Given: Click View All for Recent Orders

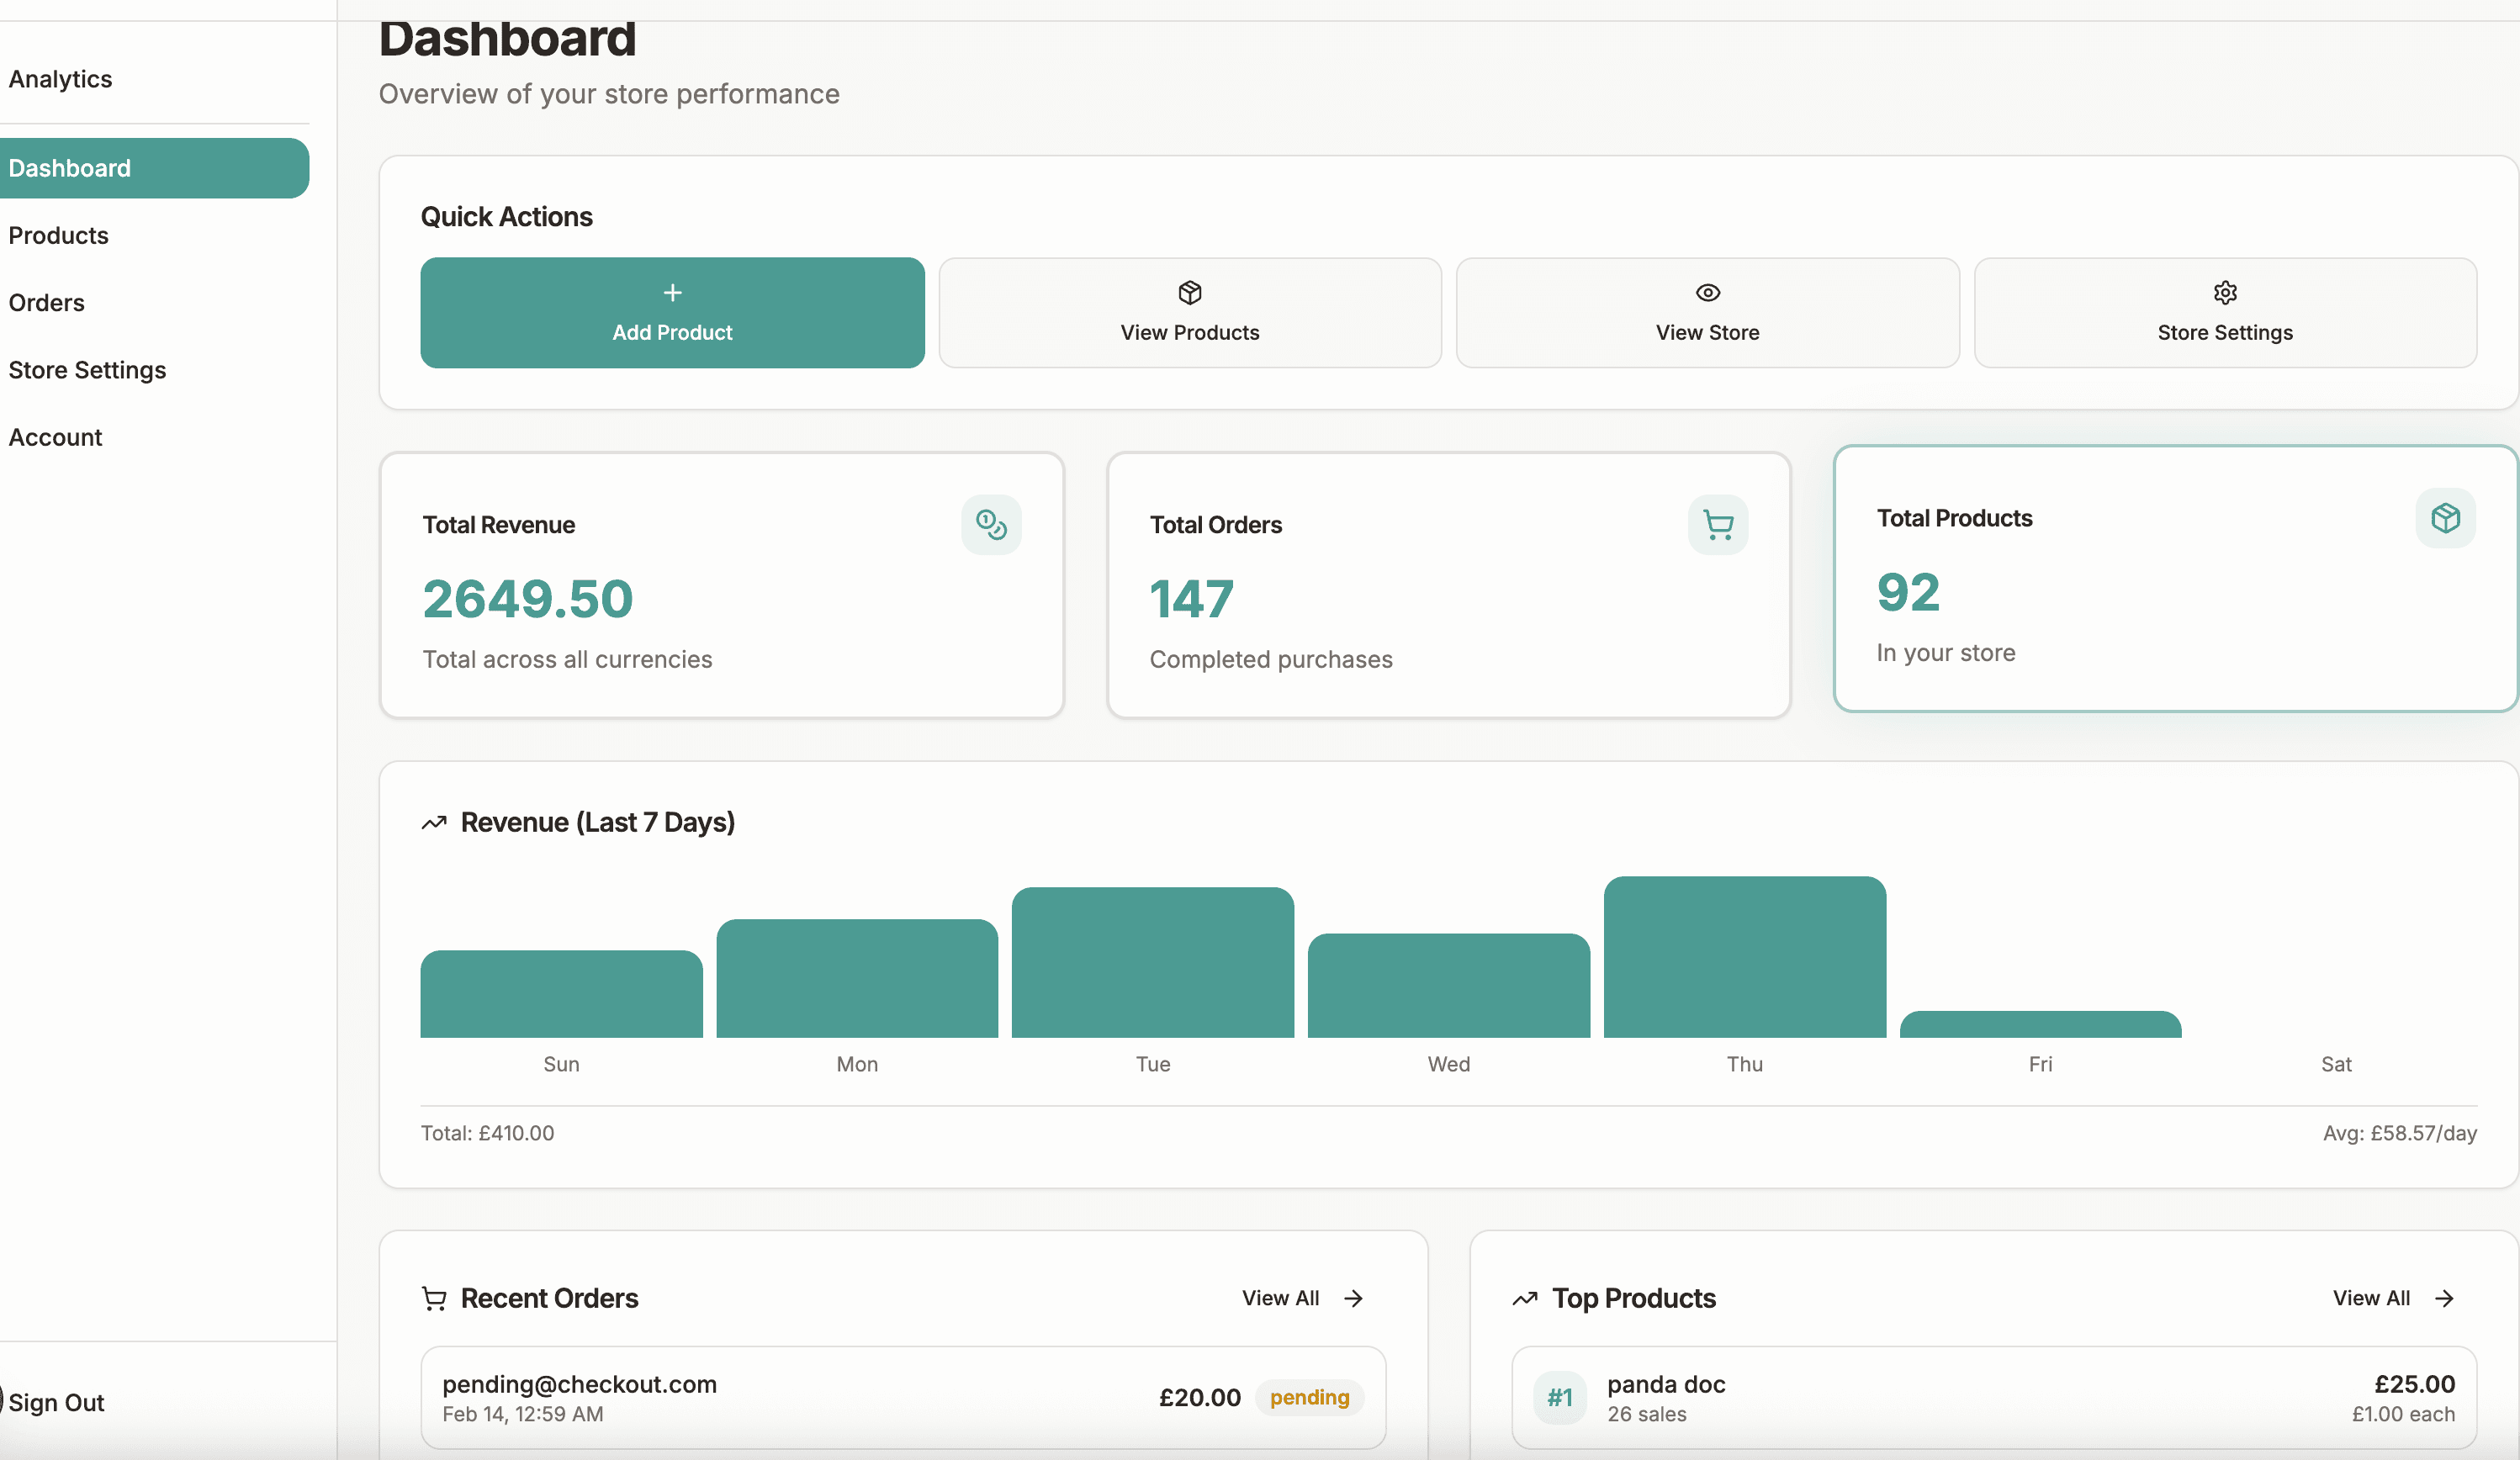Looking at the screenshot, I should click(x=1280, y=1298).
